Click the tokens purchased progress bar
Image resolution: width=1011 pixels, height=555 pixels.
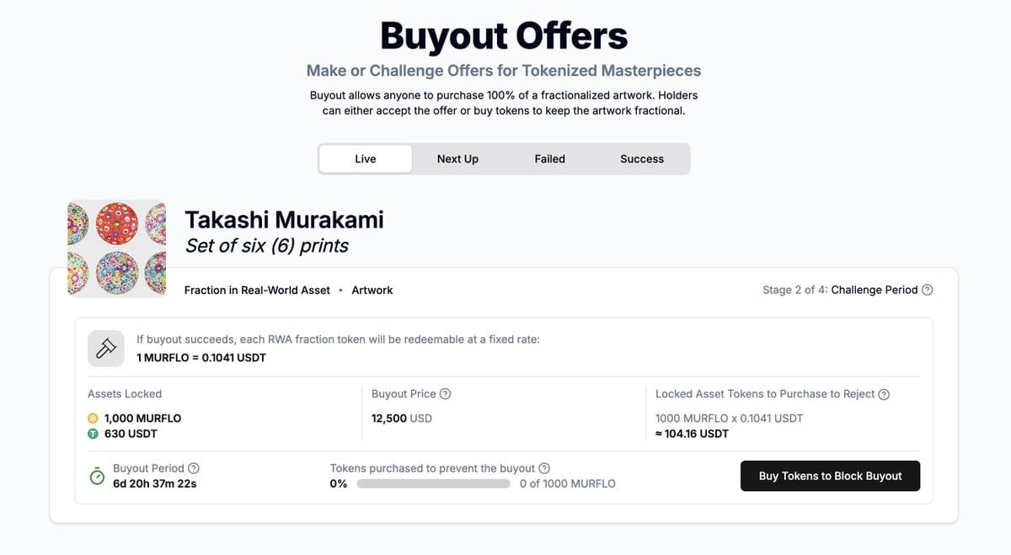(433, 484)
